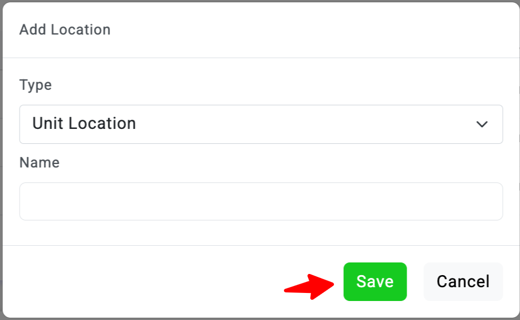Click the select box under Type

click(261, 124)
